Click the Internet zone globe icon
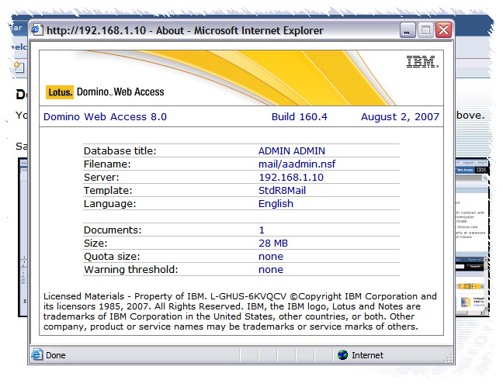 [342, 354]
